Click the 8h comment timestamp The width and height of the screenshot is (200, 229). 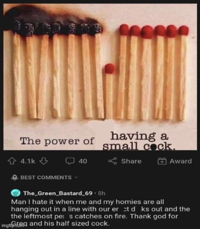coord(102,193)
